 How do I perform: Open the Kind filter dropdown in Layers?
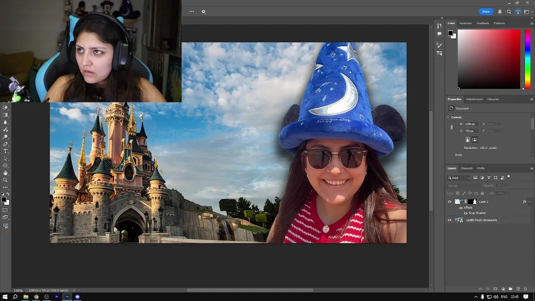click(459, 178)
